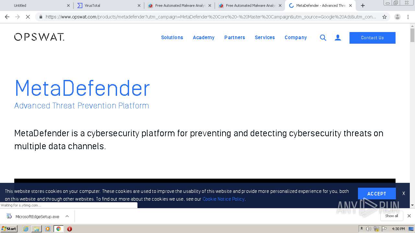Stop loading the page
Viewport: 415px width, 233px height.
(x=28, y=17)
